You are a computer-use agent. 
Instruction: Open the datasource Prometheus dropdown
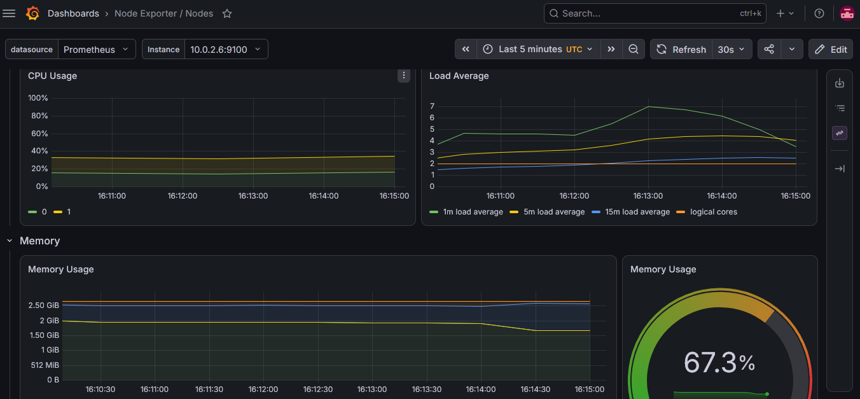(97, 49)
